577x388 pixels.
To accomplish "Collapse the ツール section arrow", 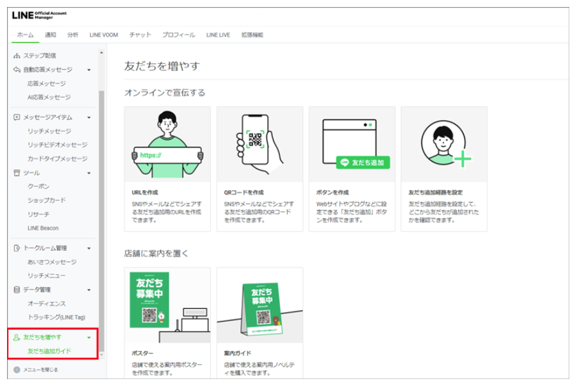I will pyautogui.click(x=89, y=173).
